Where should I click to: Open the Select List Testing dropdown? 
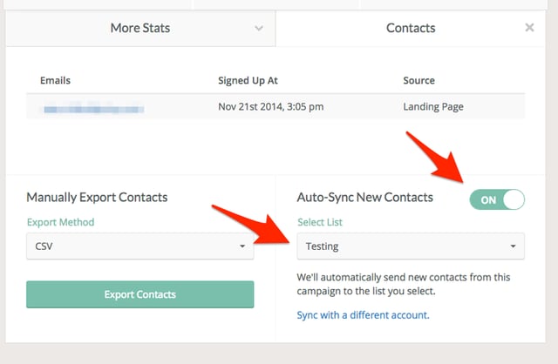411,246
